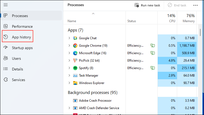
Task: Expand the Spotify process group
Action: pos(69,68)
